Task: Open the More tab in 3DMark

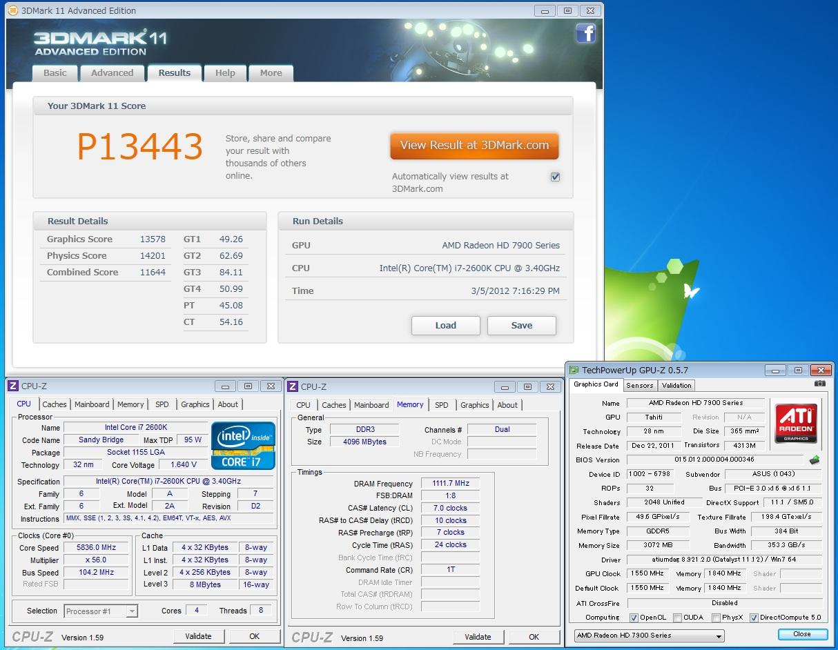Action: 271,73
